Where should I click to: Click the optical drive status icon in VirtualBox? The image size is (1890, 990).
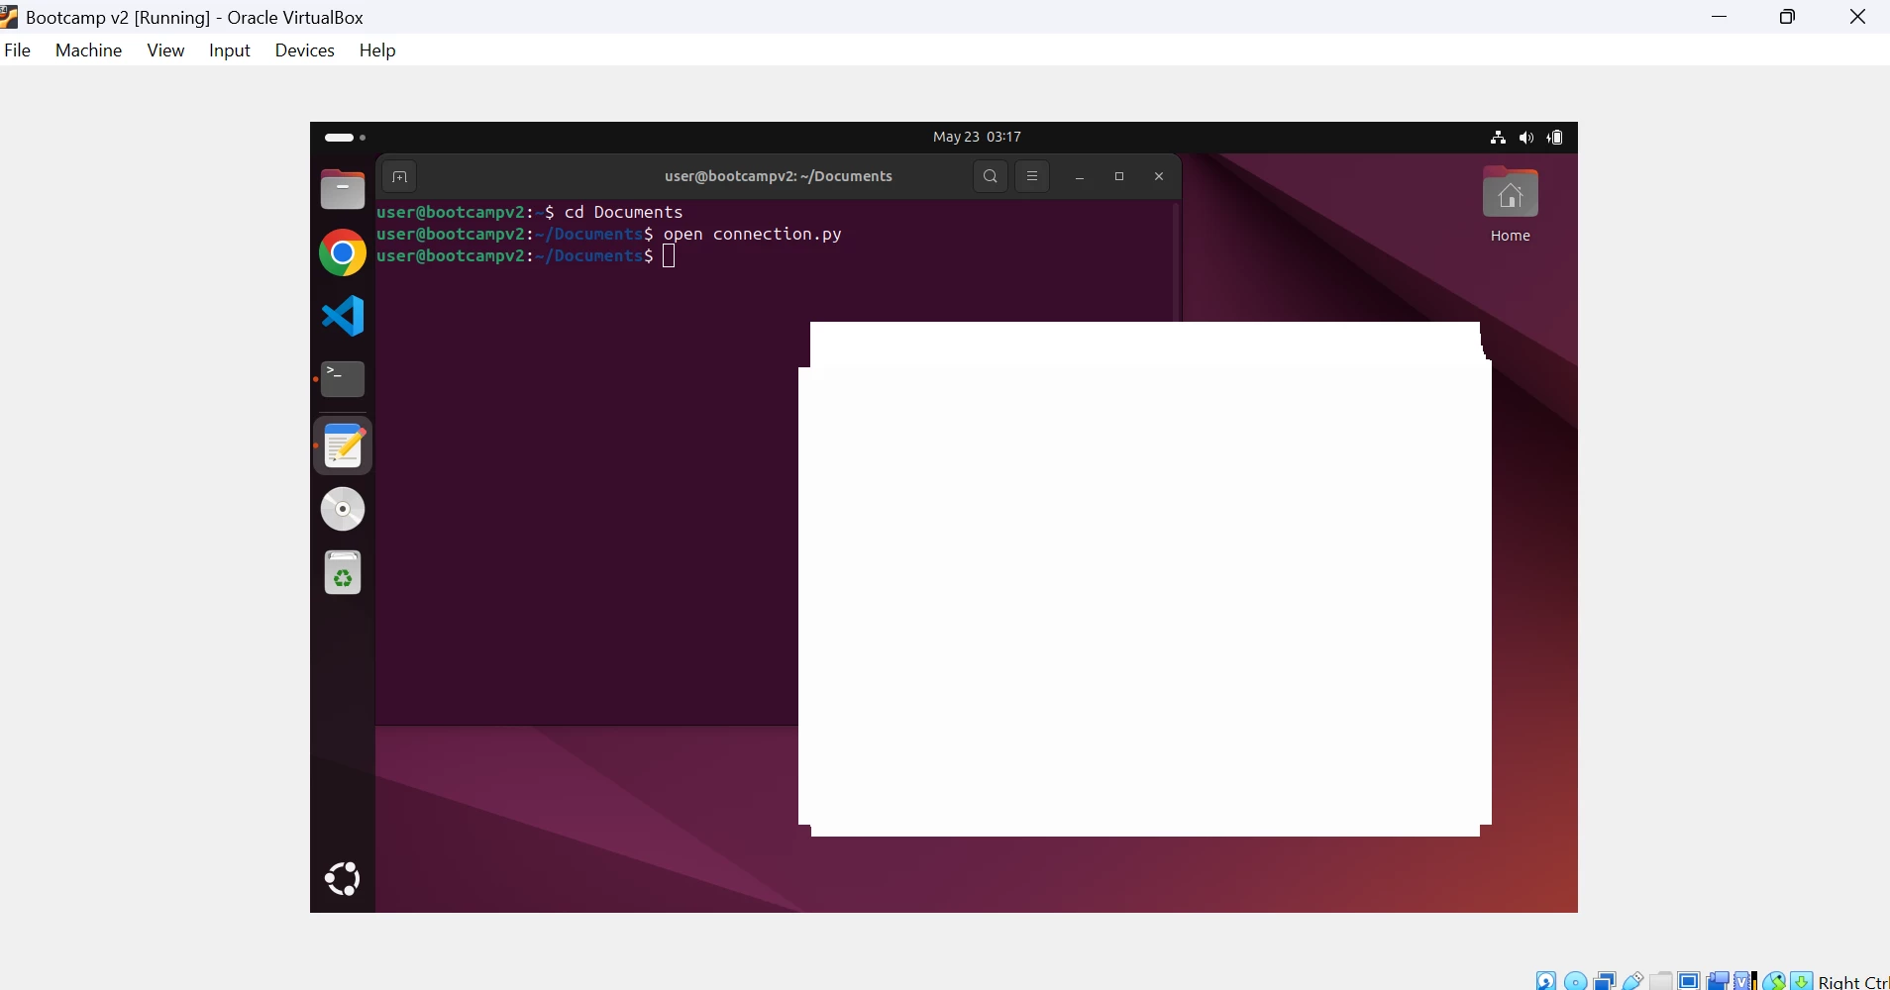tap(1576, 980)
